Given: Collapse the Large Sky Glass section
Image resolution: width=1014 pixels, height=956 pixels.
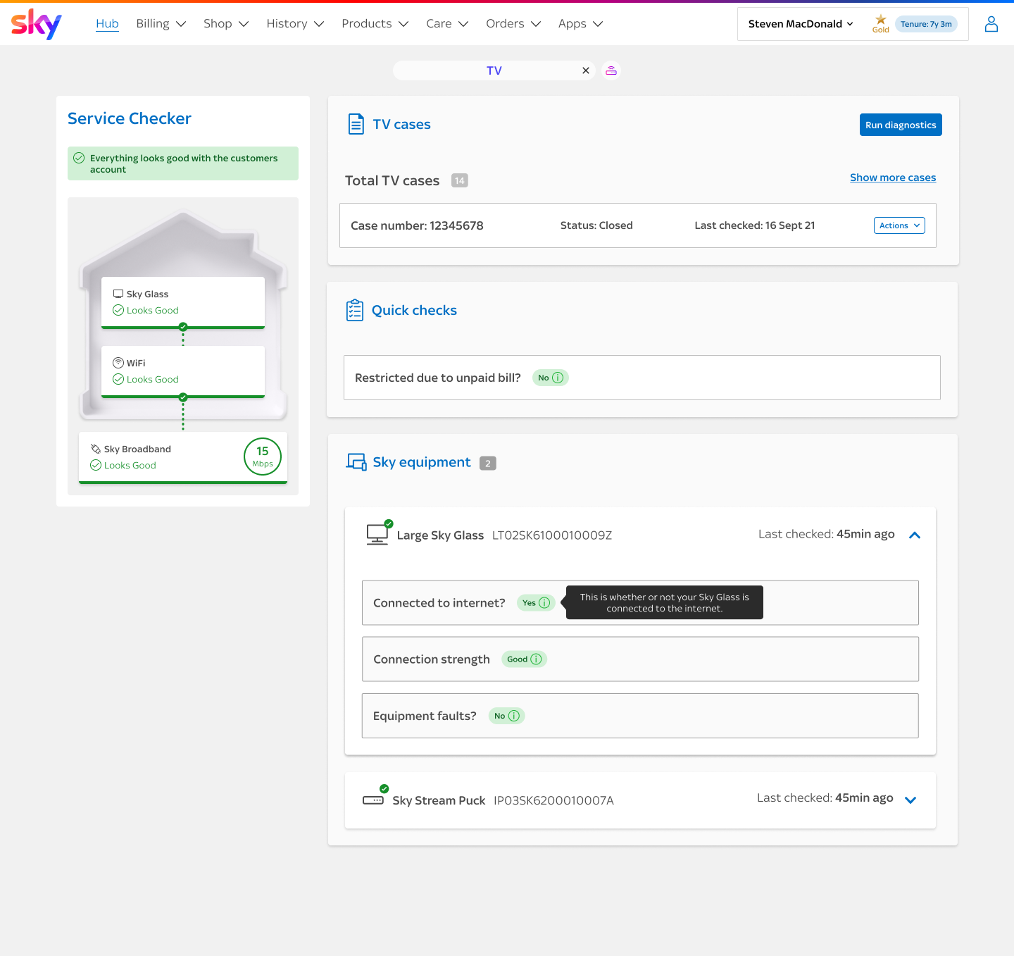Looking at the screenshot, I should coord(915,535).
